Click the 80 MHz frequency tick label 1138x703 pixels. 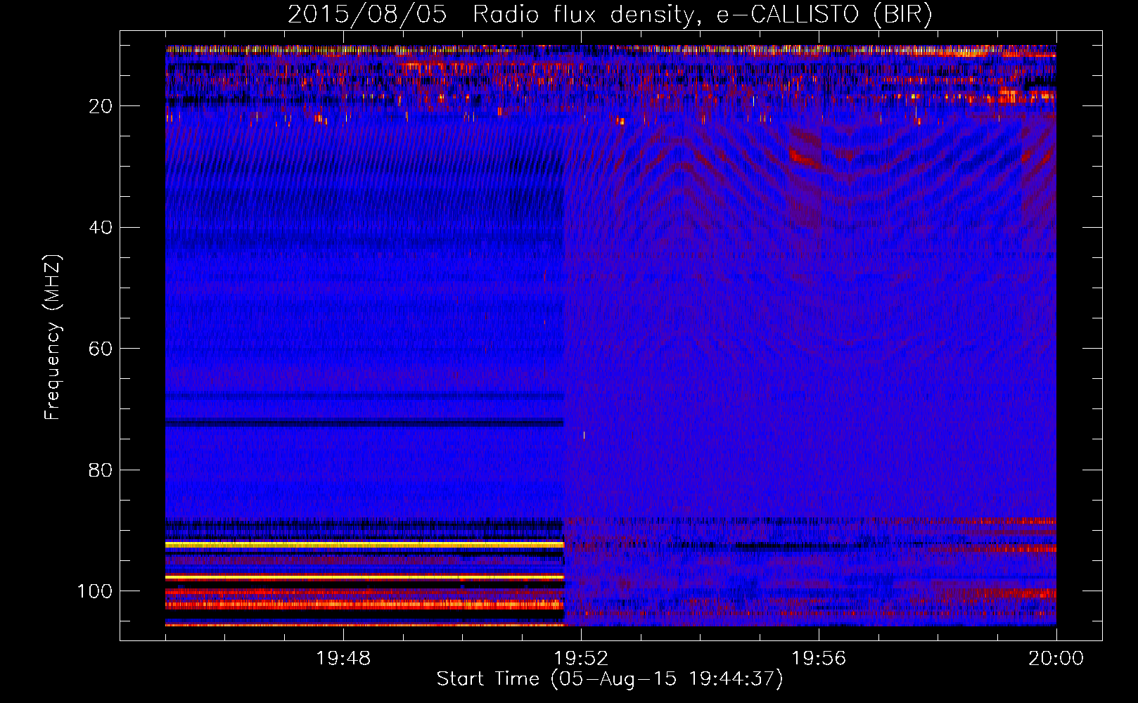pos(101,470)
